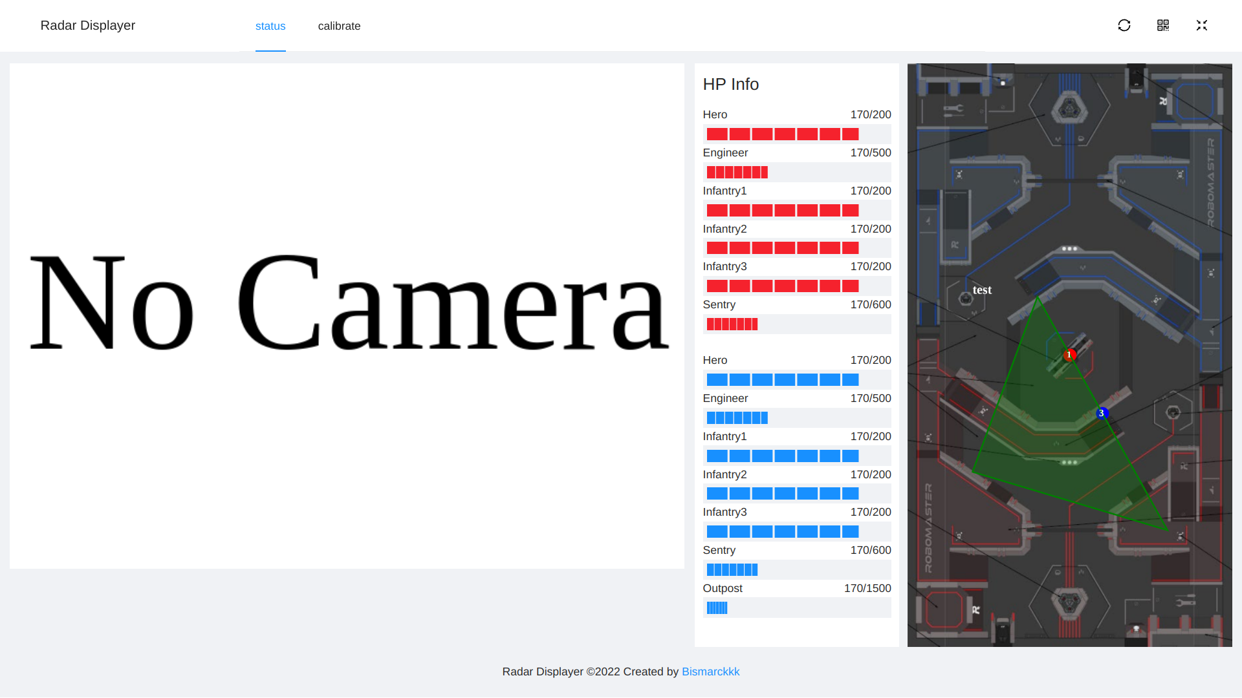Click red Infantry1 HP progress bar
Viewport: 1242px width, 698px height.
[x=797, y=210]
